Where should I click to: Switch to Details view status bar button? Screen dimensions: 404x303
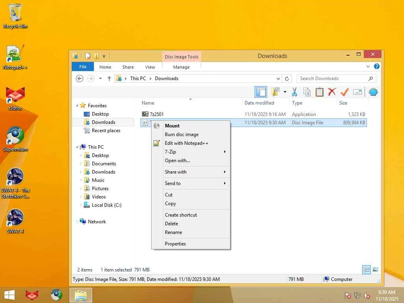367,270
